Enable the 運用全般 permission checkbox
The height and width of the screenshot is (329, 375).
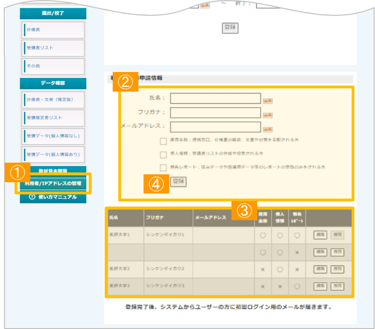coord(164,141)
